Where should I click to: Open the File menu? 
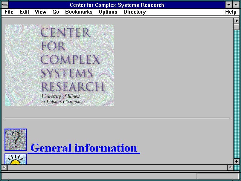[9, 12]
